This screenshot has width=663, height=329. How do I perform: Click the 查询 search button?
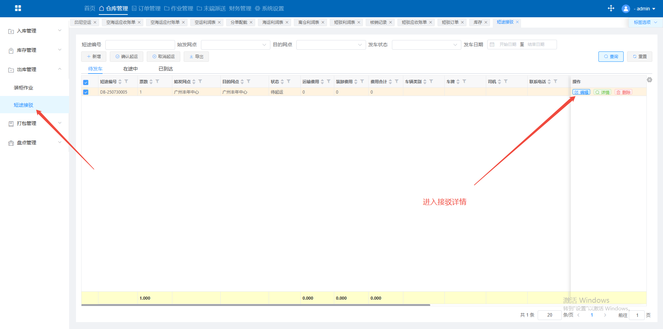point(611,57)
